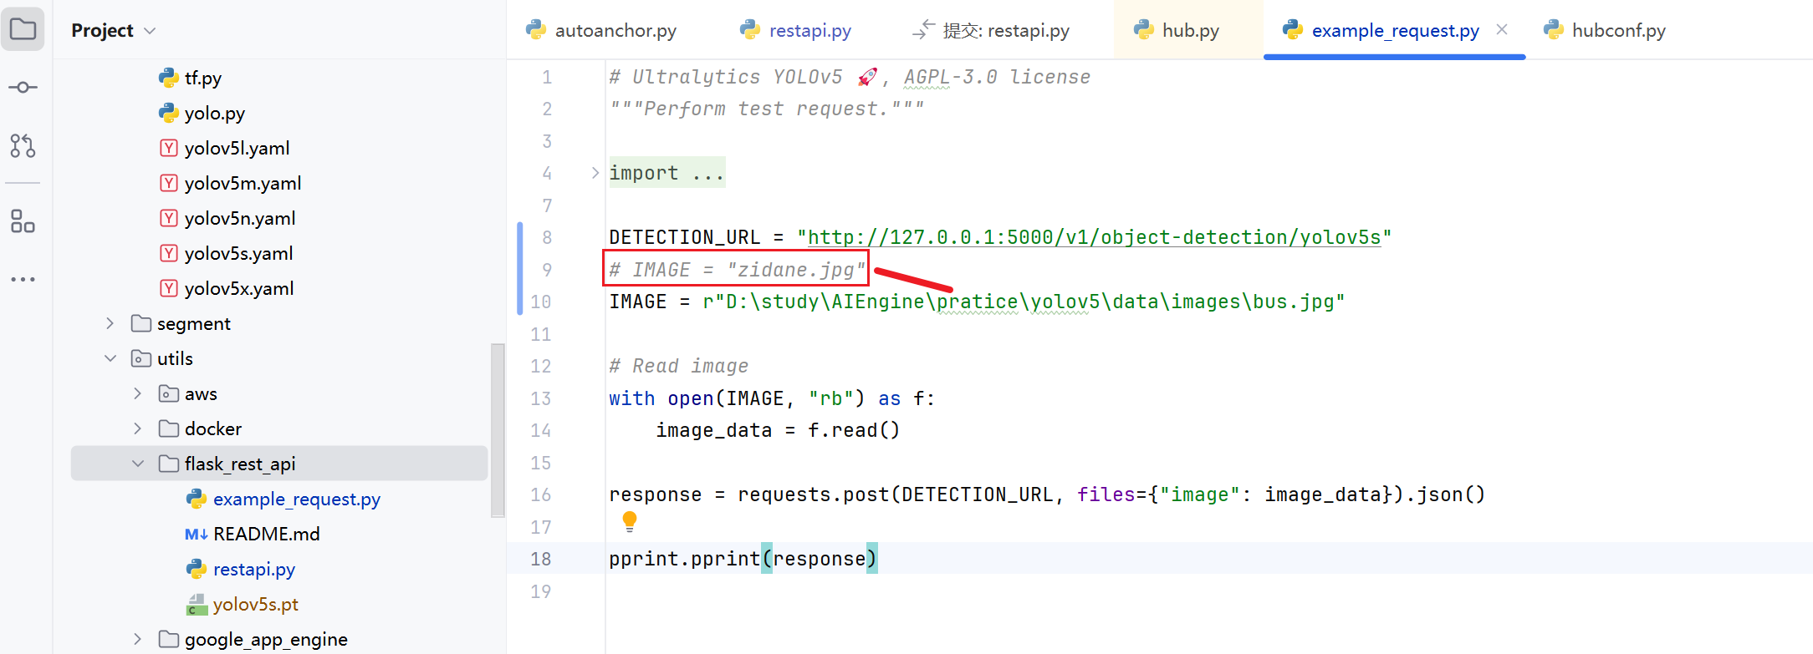
Task: Collapse the flask_rest_api folder
Action: point(138,463)
